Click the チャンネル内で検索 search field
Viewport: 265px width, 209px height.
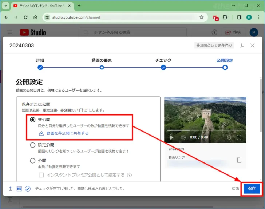tap(132, 32)
